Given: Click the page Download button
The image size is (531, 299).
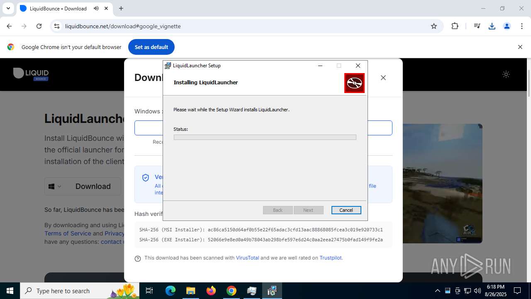Looking at the screenshot, I should pos(93,186).
